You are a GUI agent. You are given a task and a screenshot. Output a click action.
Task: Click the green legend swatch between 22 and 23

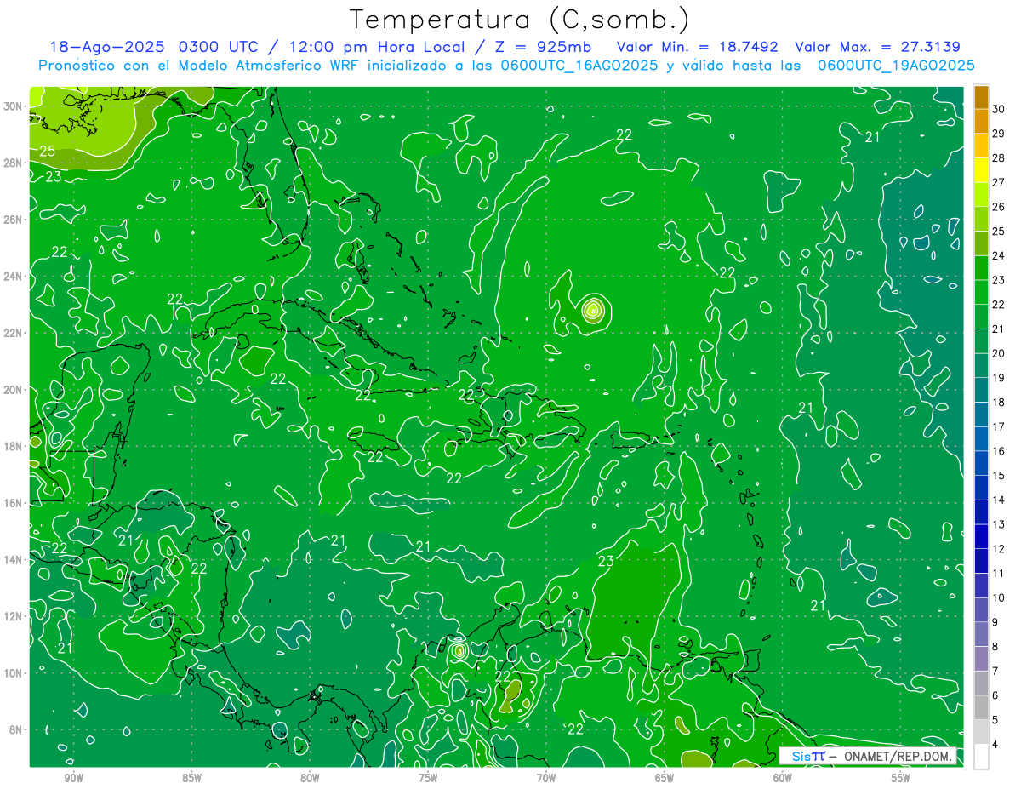(981, 292)
